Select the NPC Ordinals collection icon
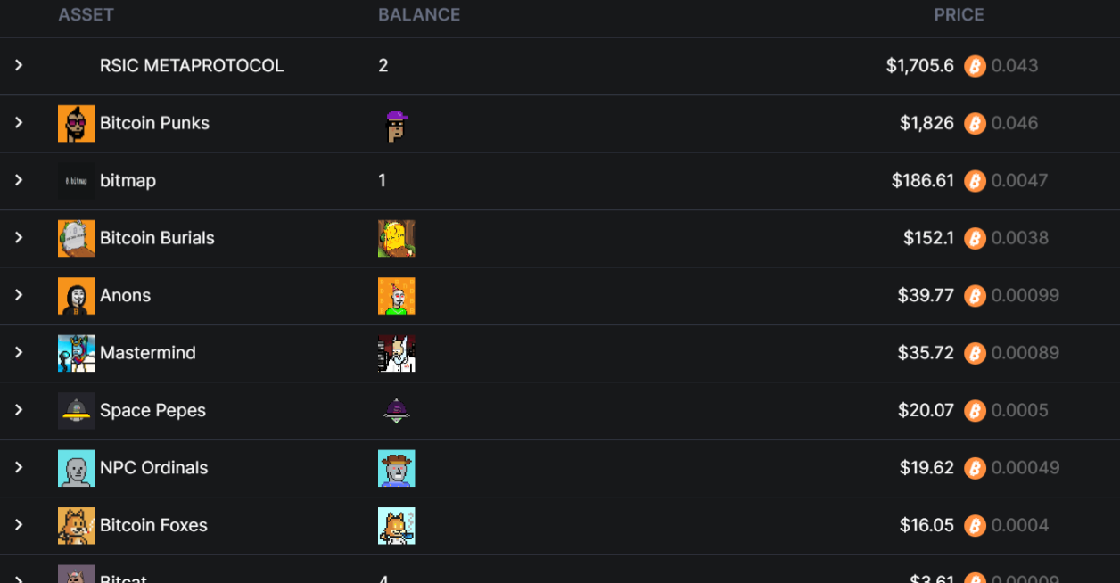This screenshot has width=1120, height=583. (x=77, y=468)
